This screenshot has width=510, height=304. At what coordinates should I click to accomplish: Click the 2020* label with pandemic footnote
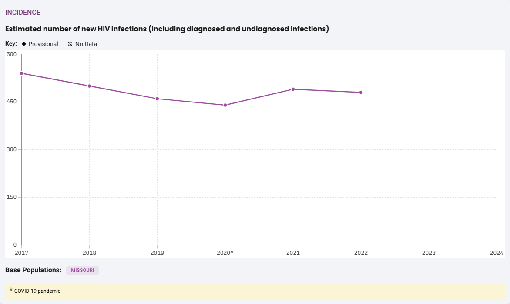coord(226,252)
